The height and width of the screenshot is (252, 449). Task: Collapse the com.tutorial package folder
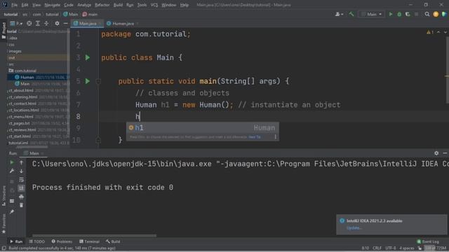tap(22, 71)
